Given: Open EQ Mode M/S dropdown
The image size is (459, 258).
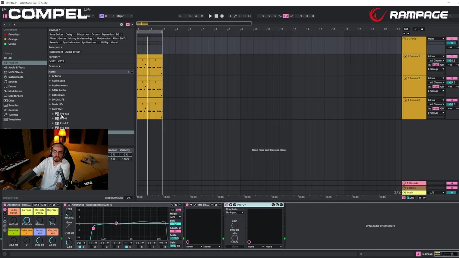Looking at the screenshot, I should pyautogui.click(x=175, y=217).
